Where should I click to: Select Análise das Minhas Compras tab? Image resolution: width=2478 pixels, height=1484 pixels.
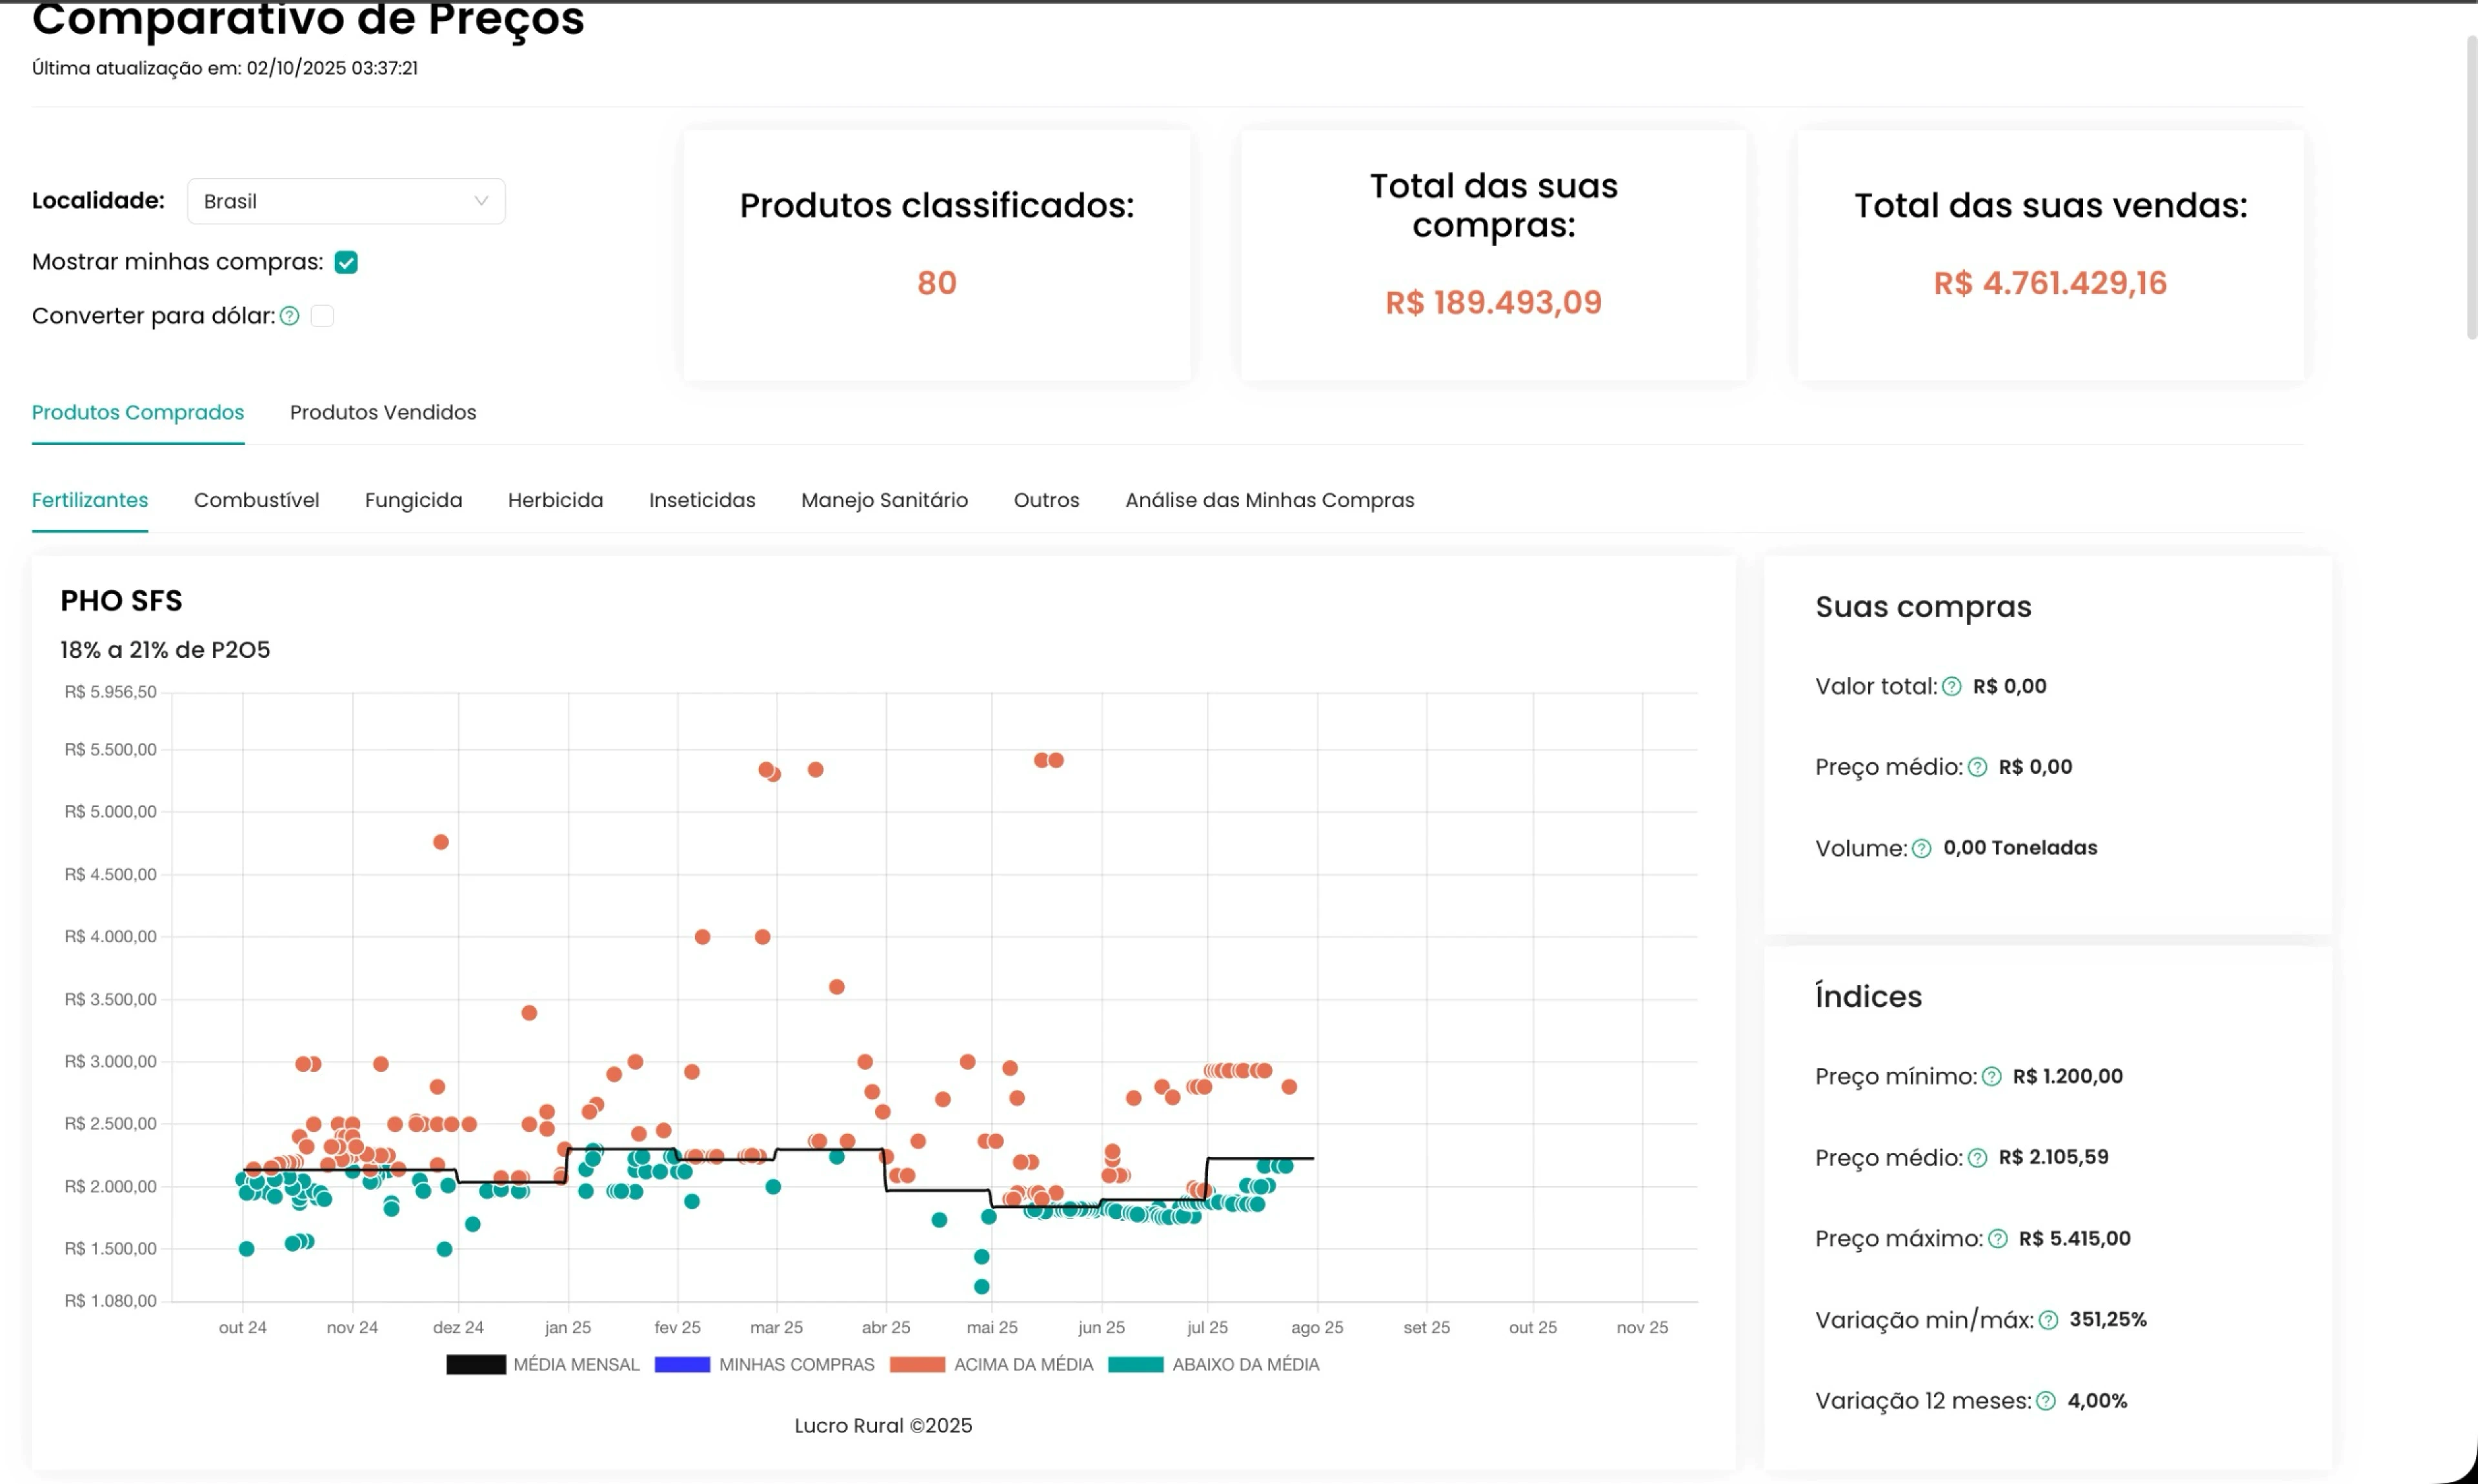click(x=1269, y=500)
